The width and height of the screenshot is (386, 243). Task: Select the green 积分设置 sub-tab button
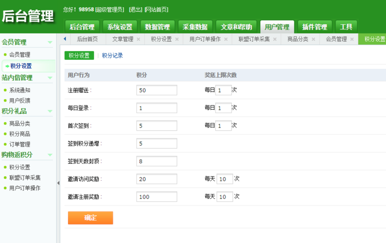click(79, 56)
